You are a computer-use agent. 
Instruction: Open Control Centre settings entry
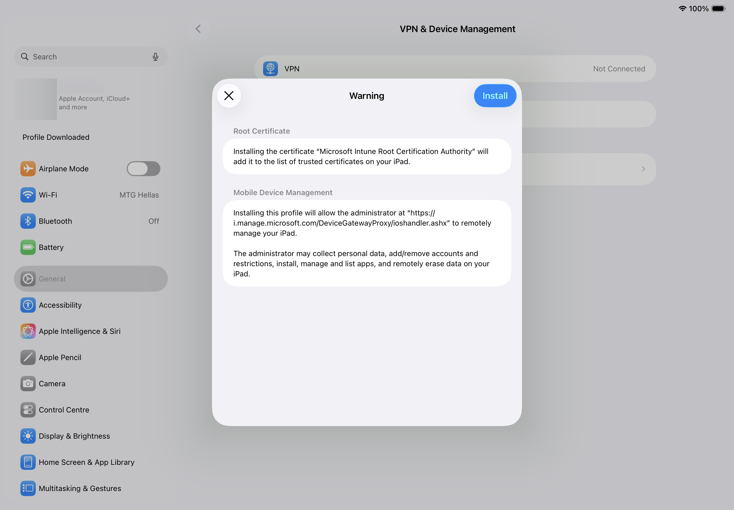28,410
